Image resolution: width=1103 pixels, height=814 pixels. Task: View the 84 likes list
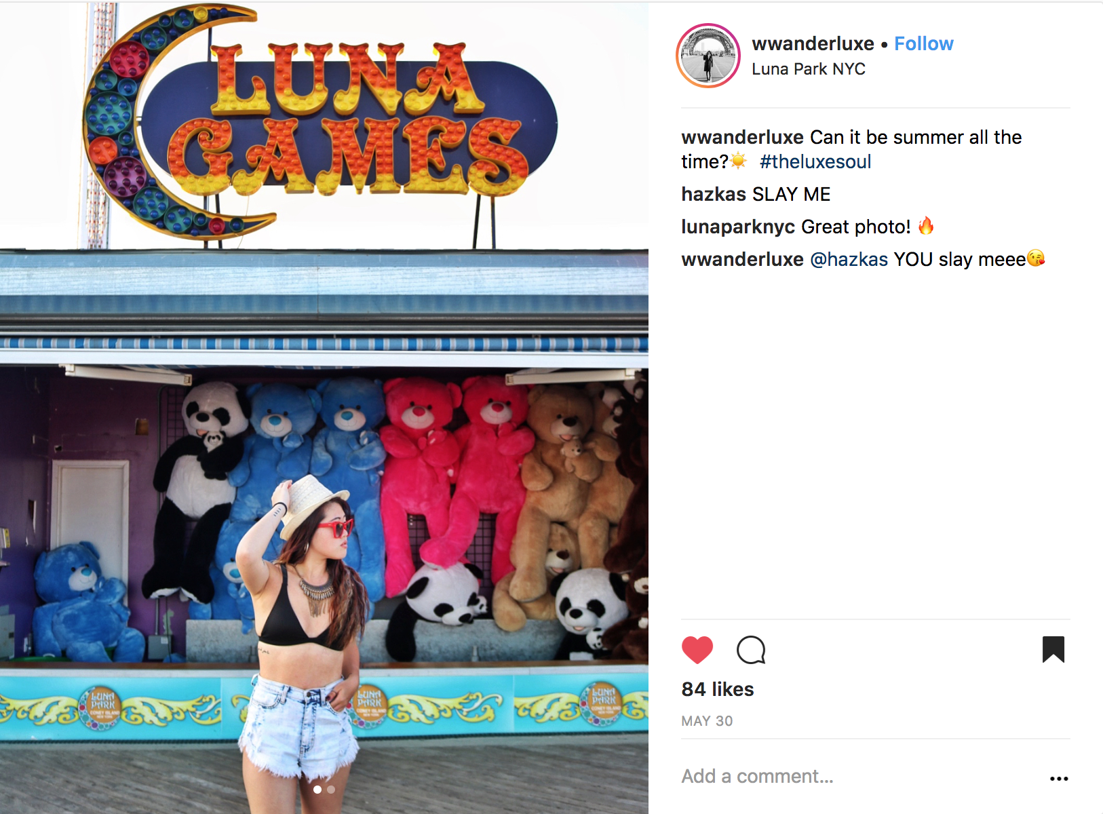tap(718, 689)
